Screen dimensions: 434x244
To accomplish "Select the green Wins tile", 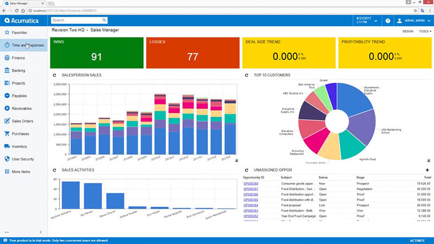I will [x=97, y=53].
